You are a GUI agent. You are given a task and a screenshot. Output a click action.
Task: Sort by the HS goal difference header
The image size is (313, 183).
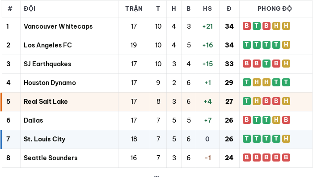click(207, 9)
